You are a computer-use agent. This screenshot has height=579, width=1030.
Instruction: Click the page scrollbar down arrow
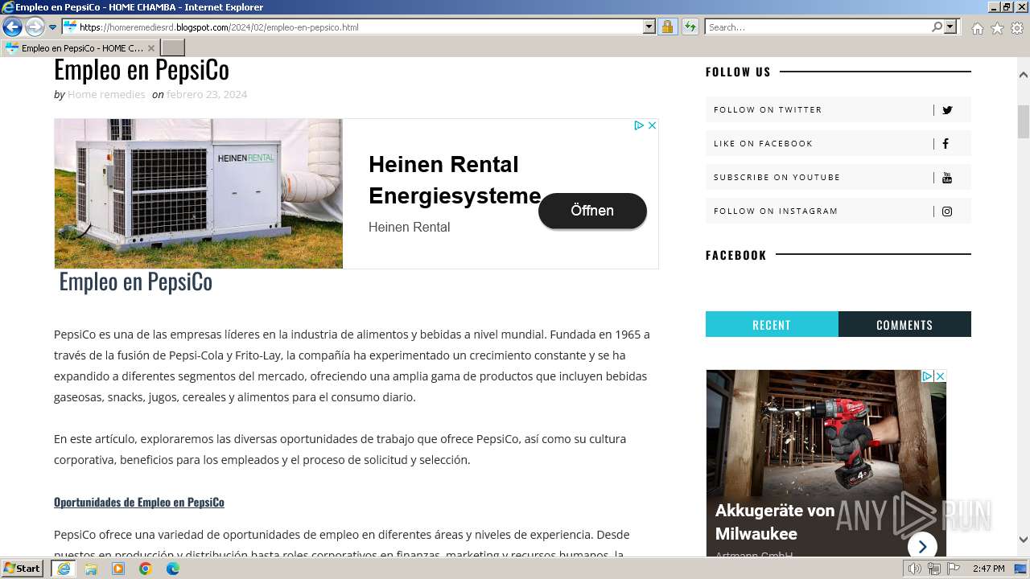coord(1024,540)
